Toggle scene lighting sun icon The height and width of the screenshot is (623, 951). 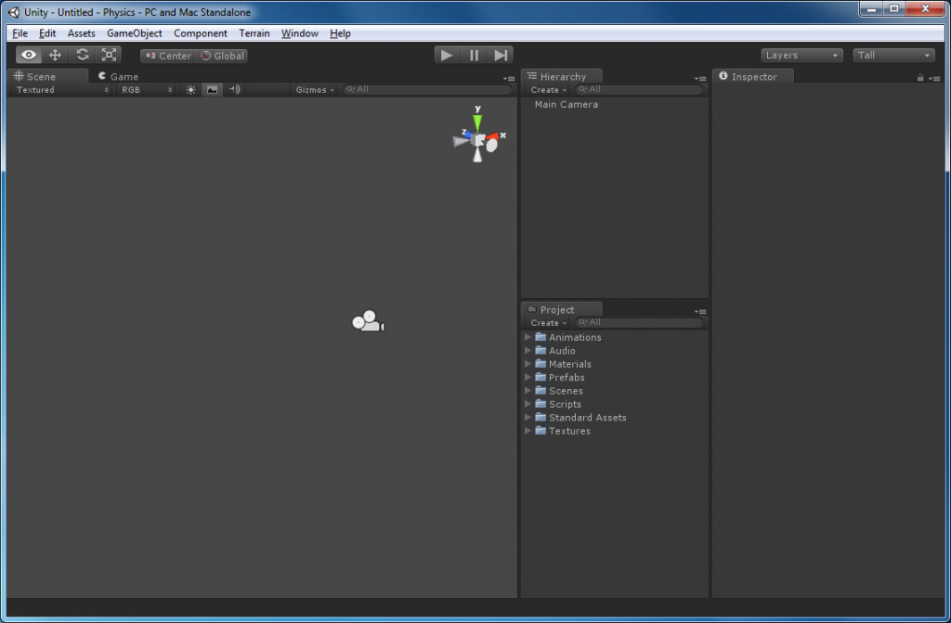point(191,90)
